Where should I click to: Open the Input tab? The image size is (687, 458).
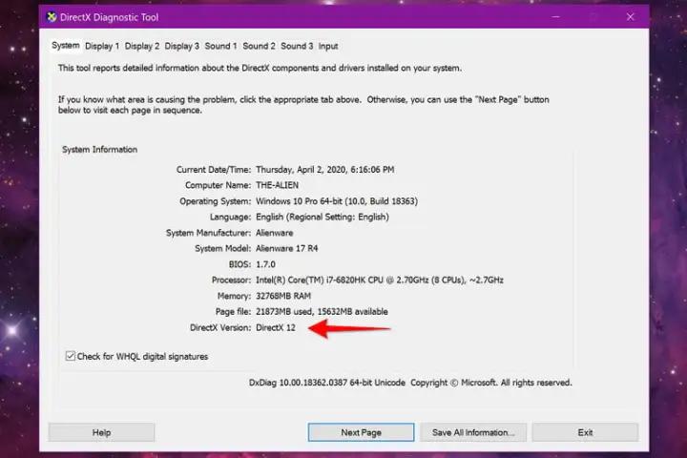[328, 46]
